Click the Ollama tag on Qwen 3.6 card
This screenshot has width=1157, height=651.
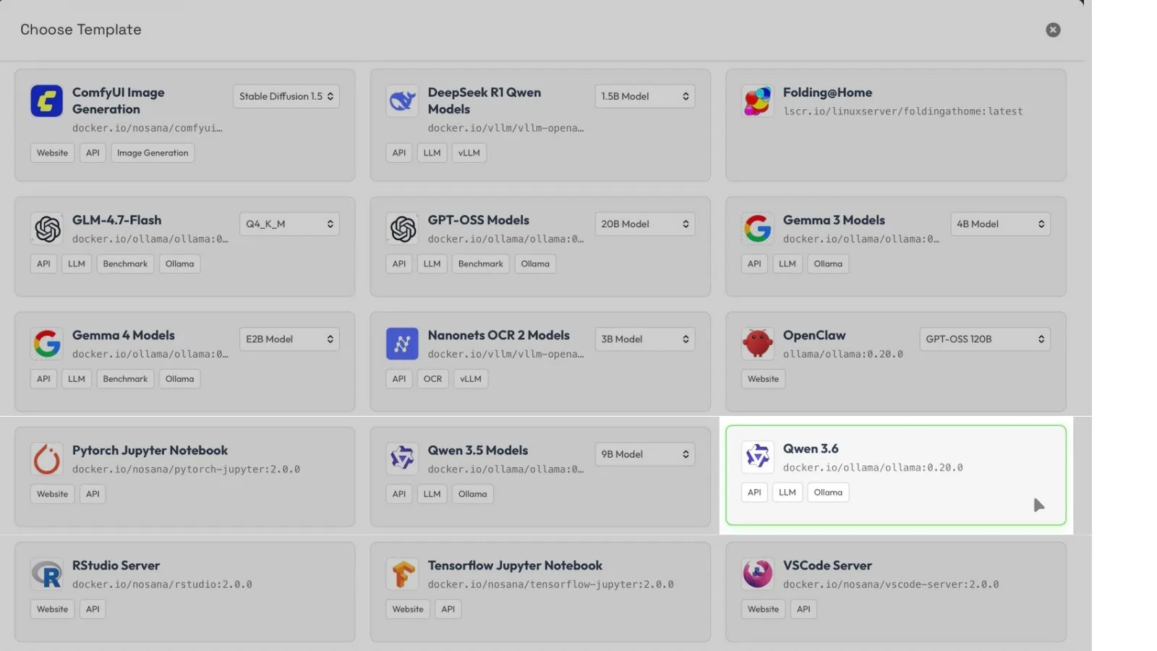(x=828, y=493)
